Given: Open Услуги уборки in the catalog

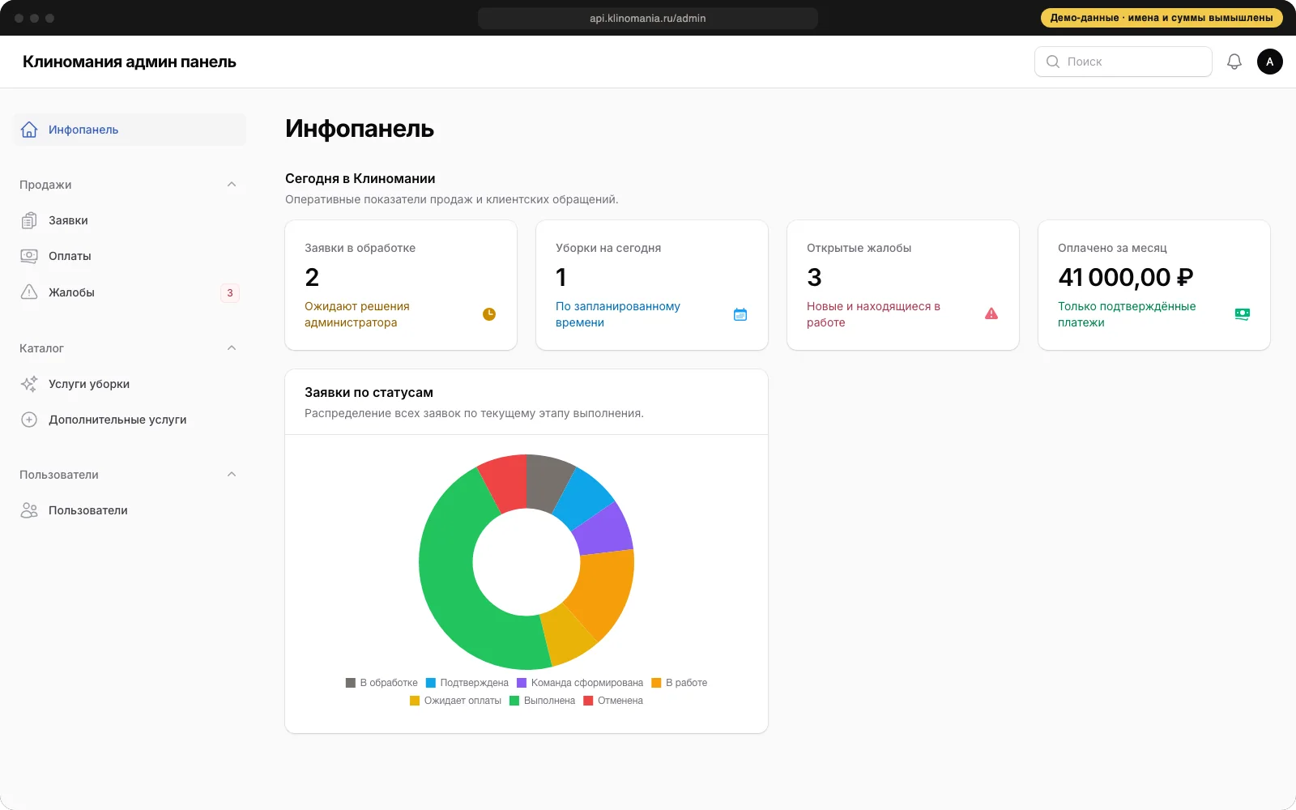Looking at the screenshot, I should click(x=130, y=384).
